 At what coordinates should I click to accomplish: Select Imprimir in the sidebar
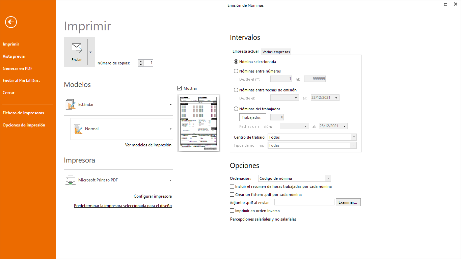(11, 44)
